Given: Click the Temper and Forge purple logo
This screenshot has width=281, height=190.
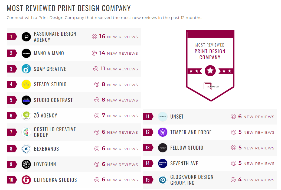Looking at the screenshot, I should tap(162, 132).
